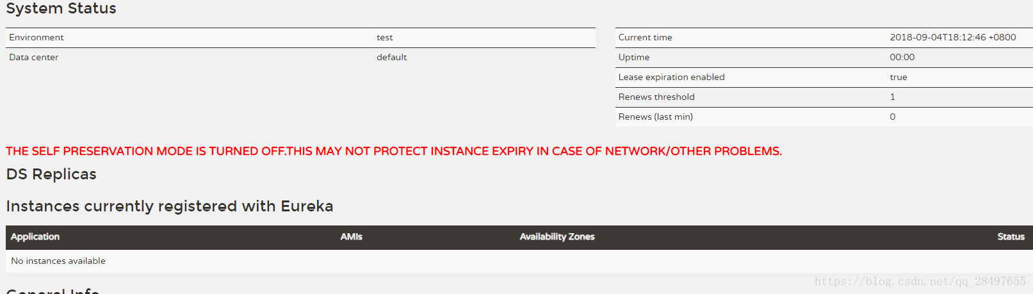Screen dimensions: 1033x294
Task: Select the Uptime row label
Action: point(633,57)
